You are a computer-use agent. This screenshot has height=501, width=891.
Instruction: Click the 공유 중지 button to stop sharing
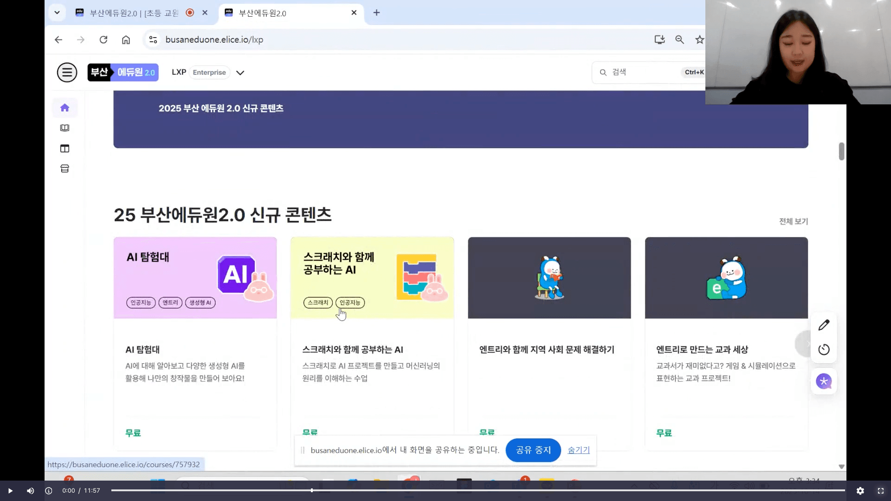click(x=533, y=450)
